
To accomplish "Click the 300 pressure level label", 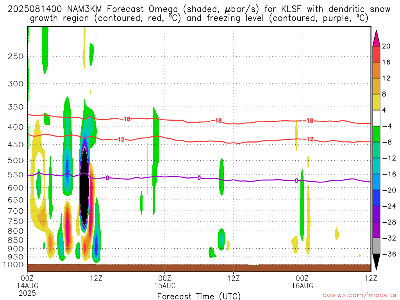I will pyautogui.click(x=16, y=84).
